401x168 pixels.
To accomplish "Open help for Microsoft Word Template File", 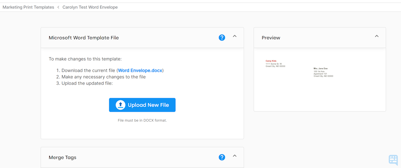I will (x=222, y=38).
